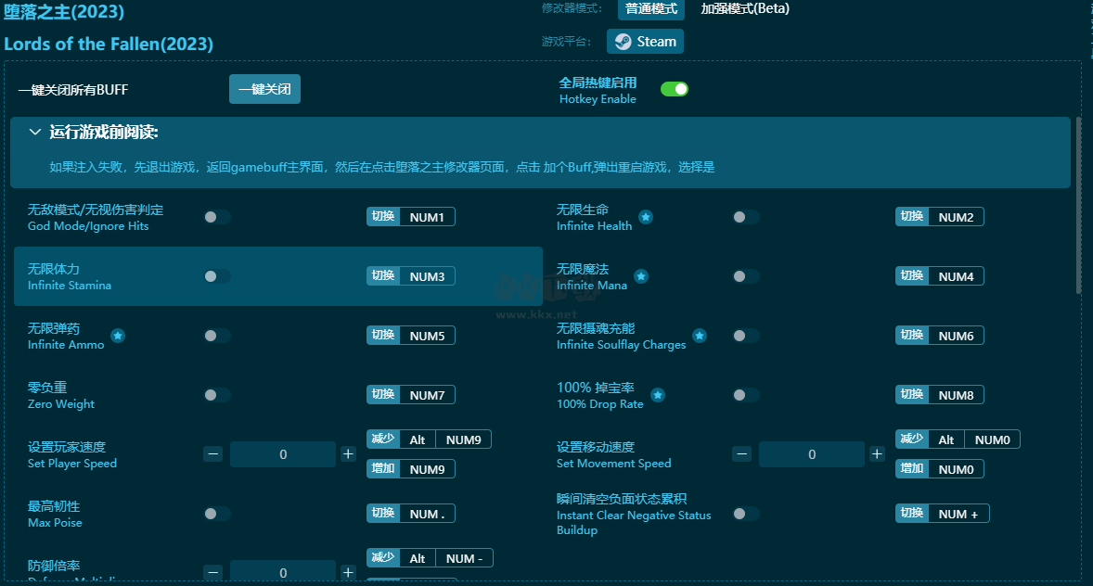Click the Set Movement Speed value field
The height and width of the screenshot is (586, 1093).
pos(811,454)
